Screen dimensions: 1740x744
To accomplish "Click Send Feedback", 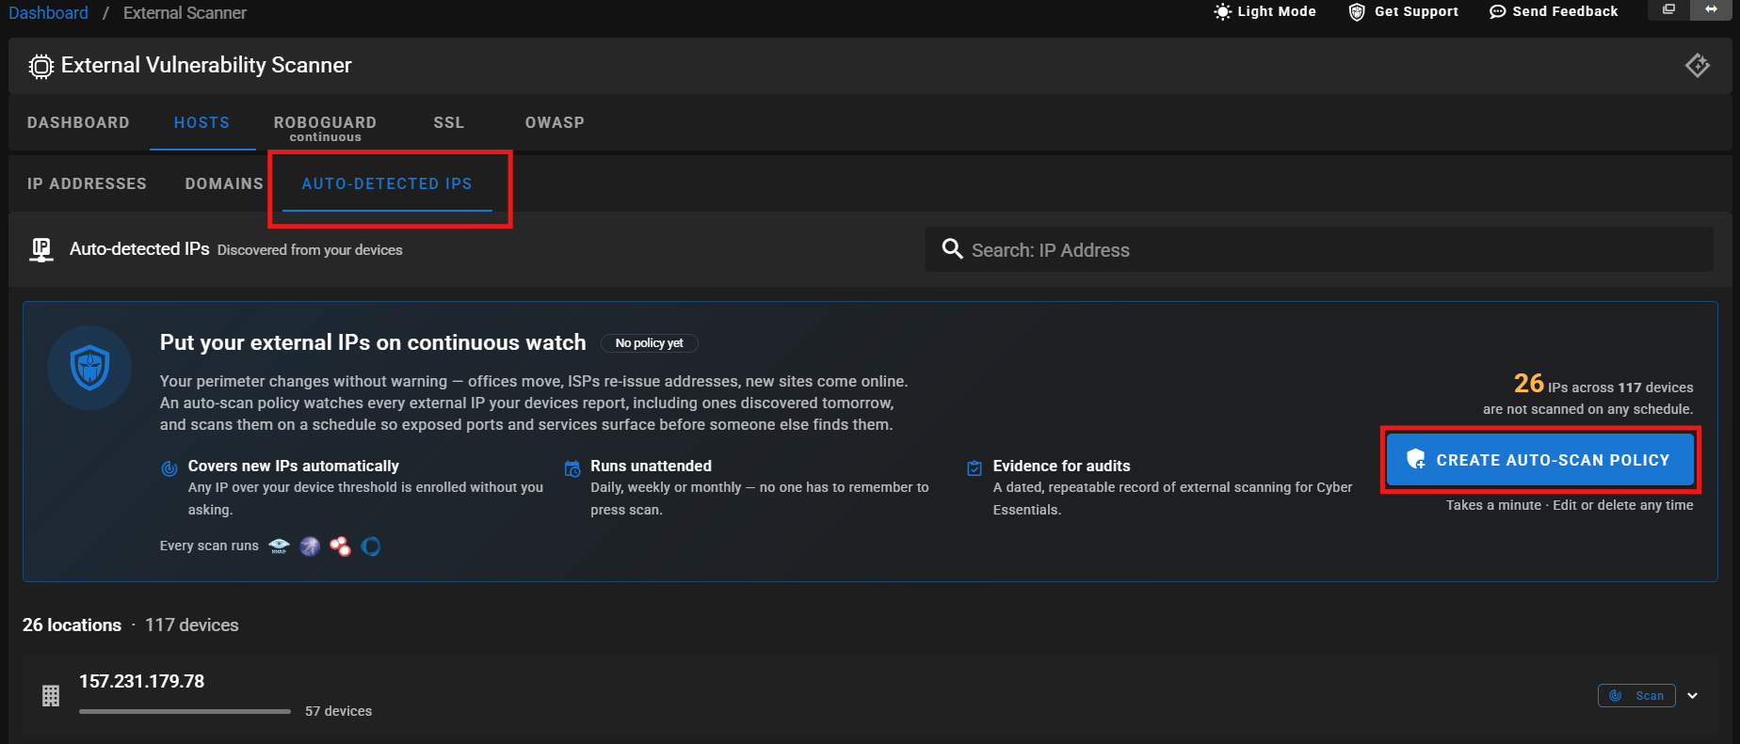I will pyautogui.click(x=1554, y=11).
